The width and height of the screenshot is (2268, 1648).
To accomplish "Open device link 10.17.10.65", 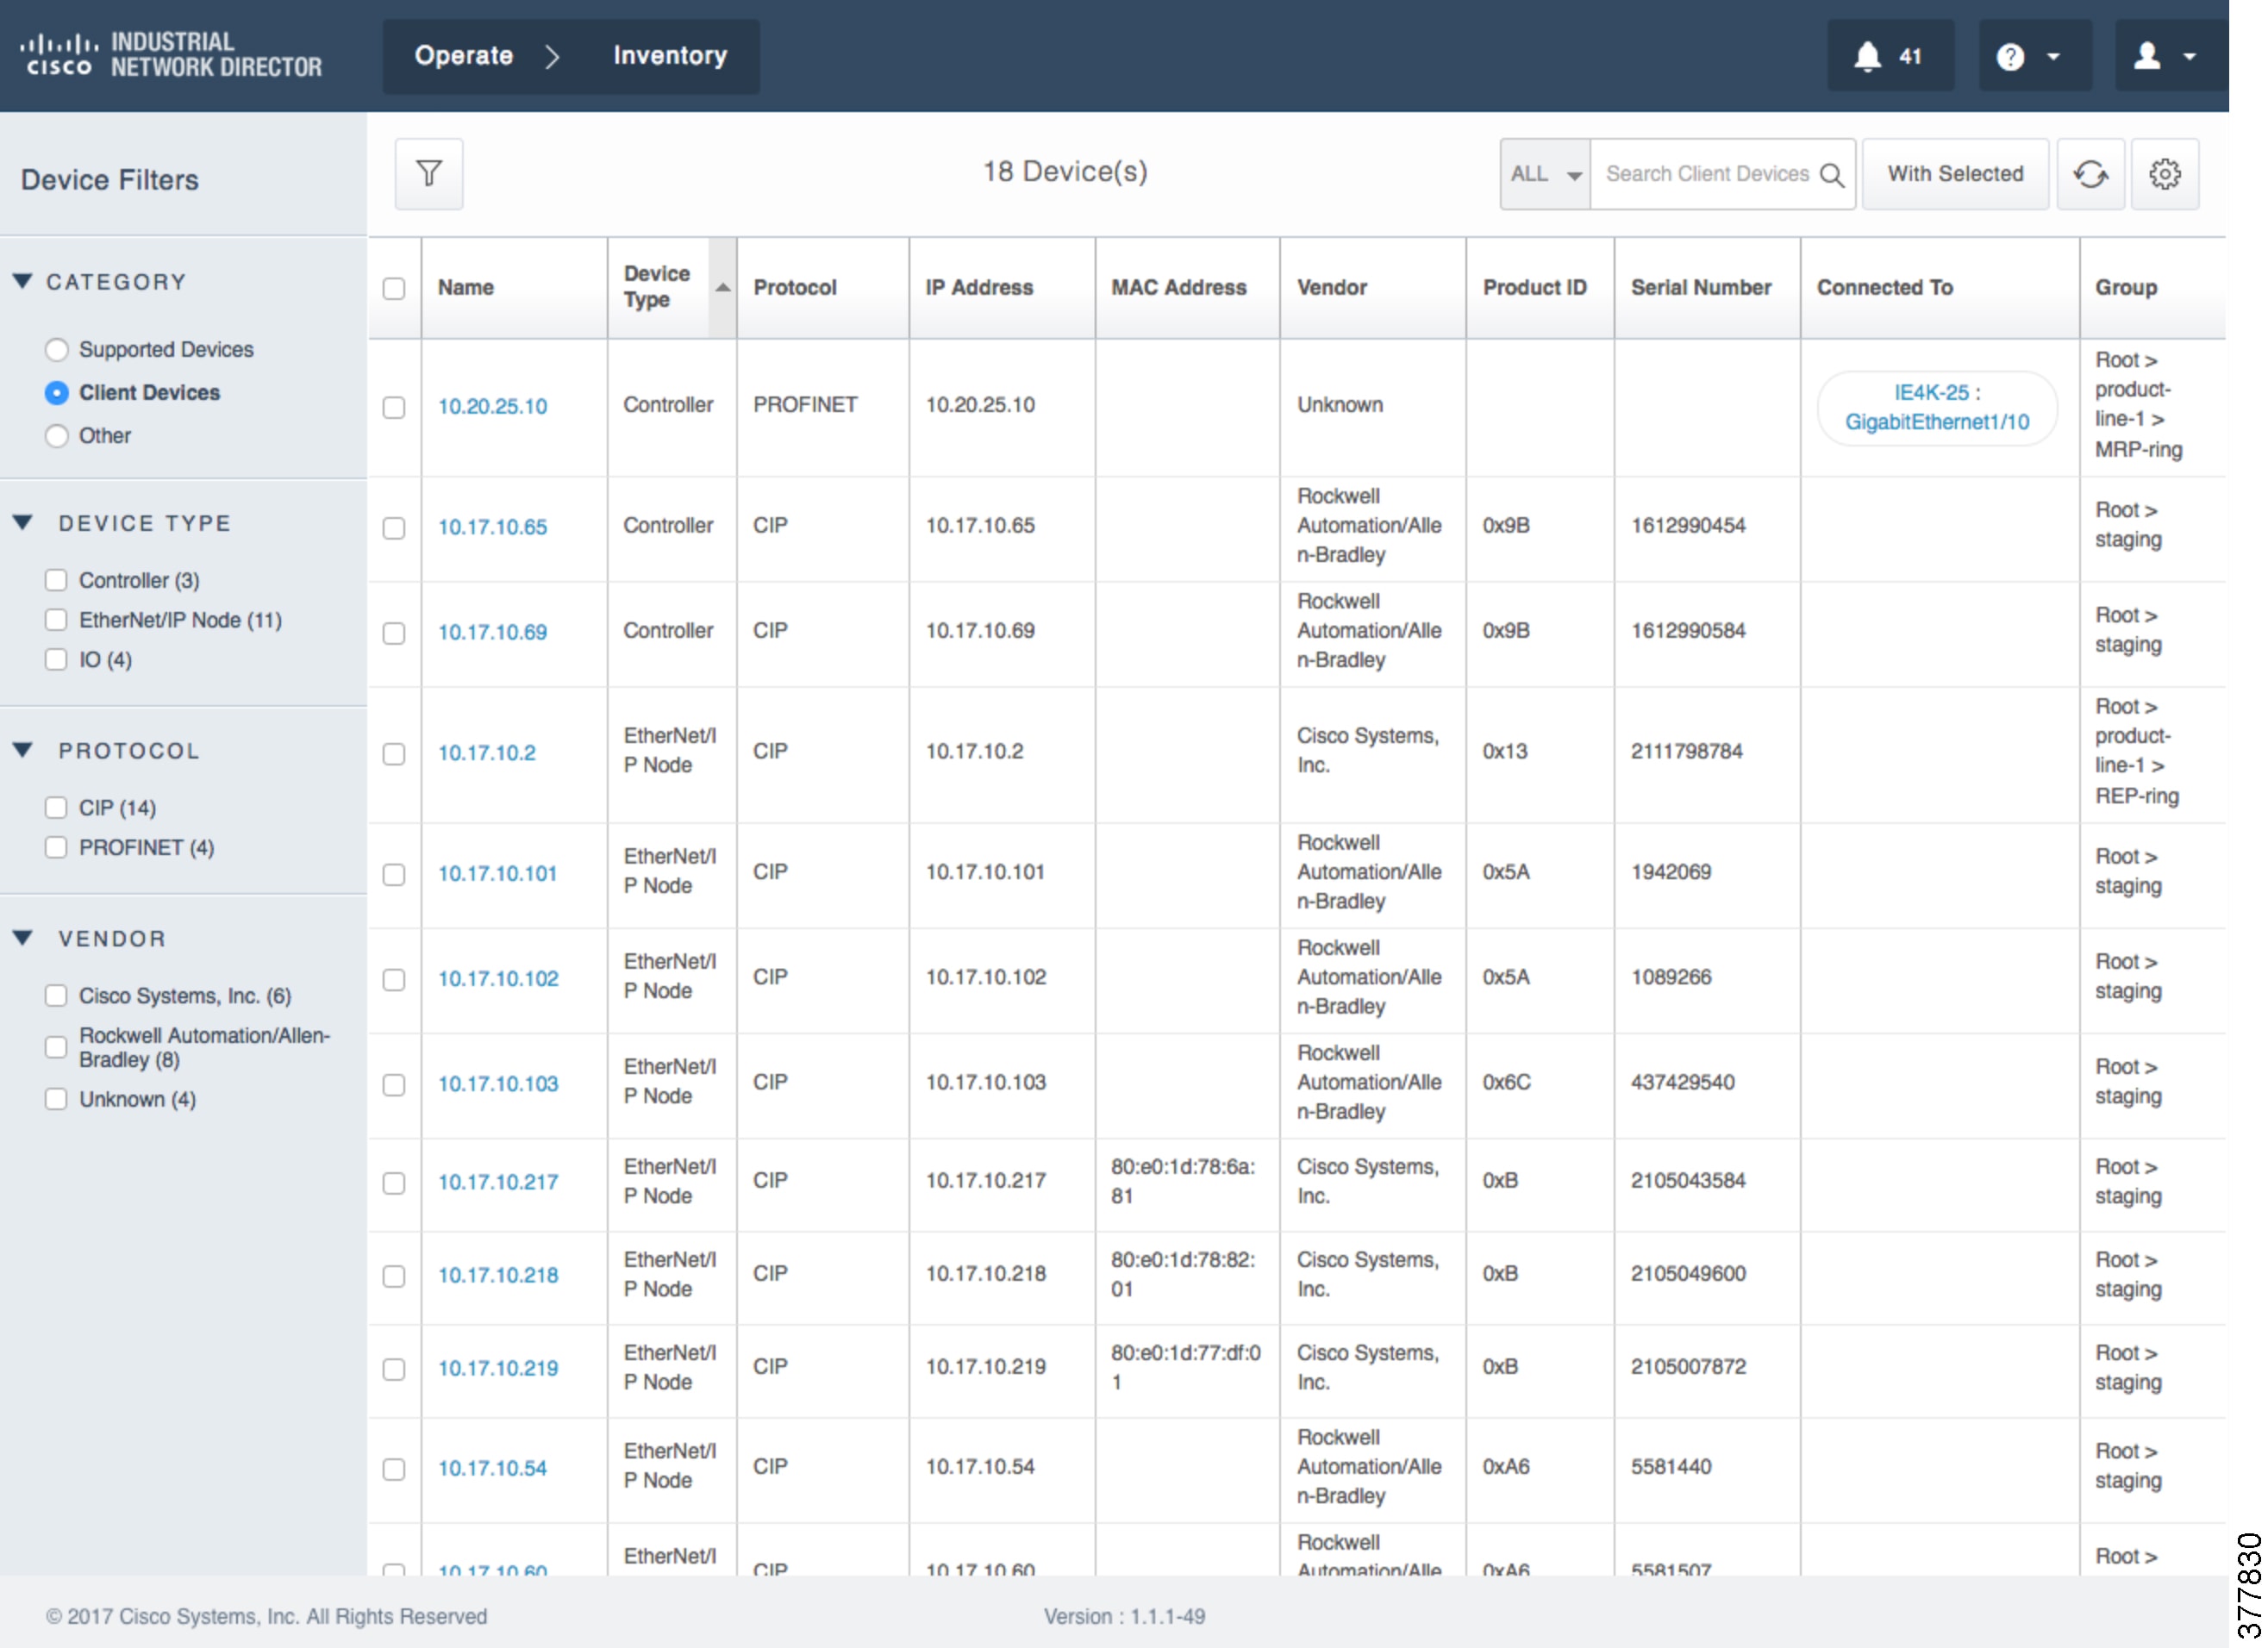I will pyautogui.click(x=492, y=527).
